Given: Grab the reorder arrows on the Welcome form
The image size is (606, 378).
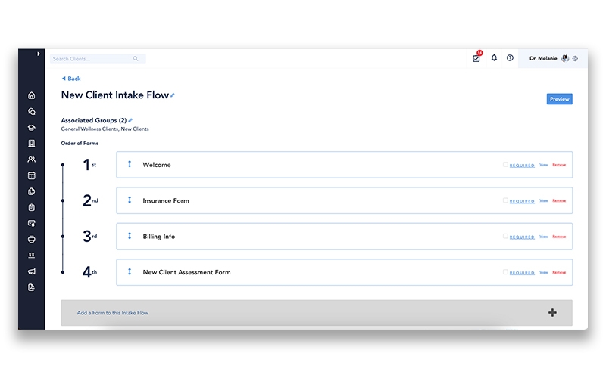Looking at the screenshot, I should click(x=130, y=164).
